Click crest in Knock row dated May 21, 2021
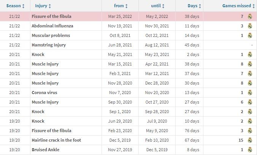The width and height of the screenshot is (257, 155). (x=250, y=54)
